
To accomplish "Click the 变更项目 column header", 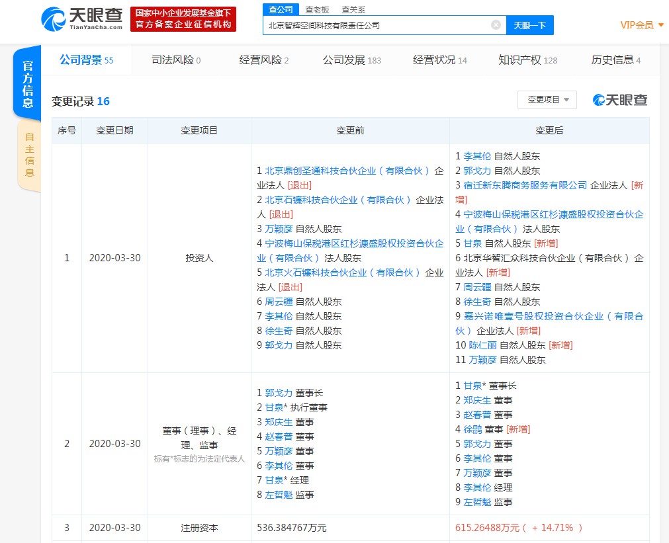I will point(199,130).
